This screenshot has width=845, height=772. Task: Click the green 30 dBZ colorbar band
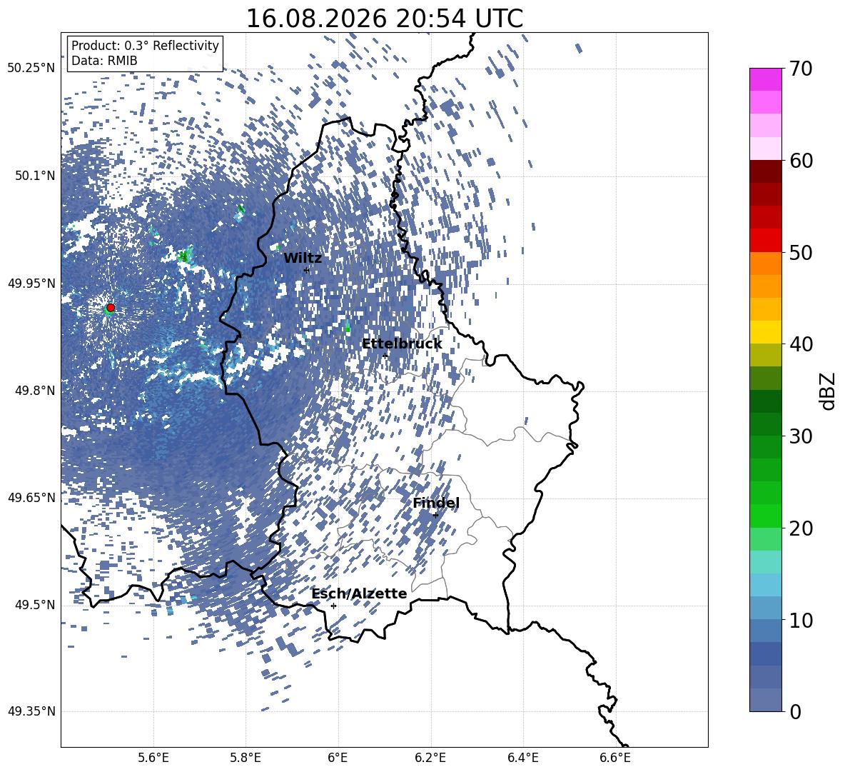point(765,447)
